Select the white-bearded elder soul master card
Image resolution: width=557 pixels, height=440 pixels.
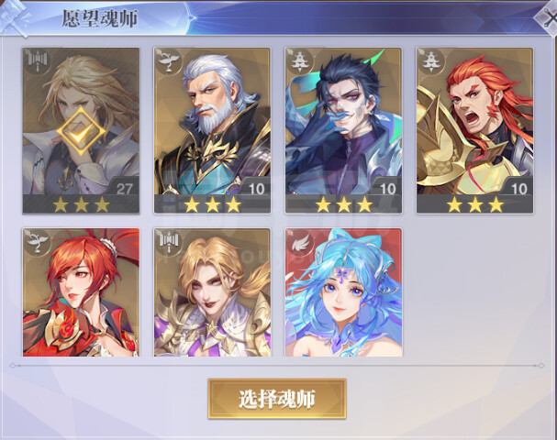(x=212, y=131)
